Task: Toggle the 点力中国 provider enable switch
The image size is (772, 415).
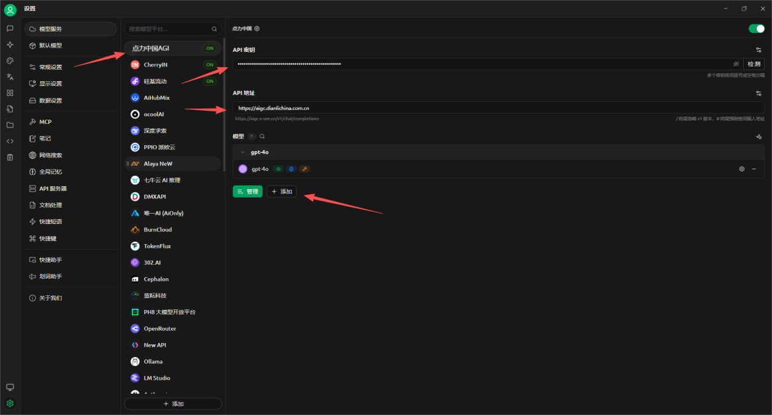Action: tap(757, 29)
